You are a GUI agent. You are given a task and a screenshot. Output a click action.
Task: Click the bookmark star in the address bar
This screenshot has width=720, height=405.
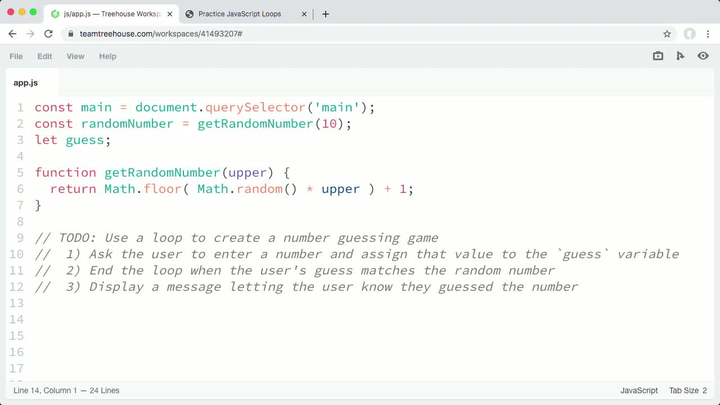coord(667,34)
